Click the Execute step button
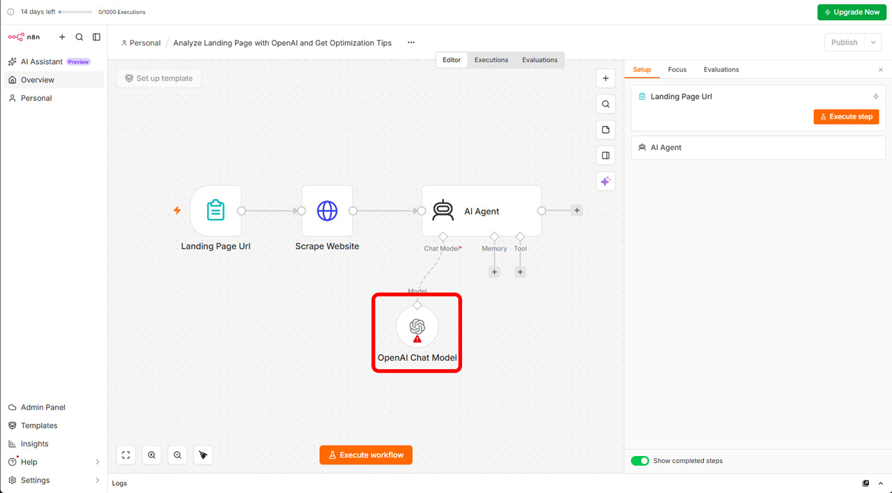The width and height of the screenshot is (892, 493). tap(846, 117)
